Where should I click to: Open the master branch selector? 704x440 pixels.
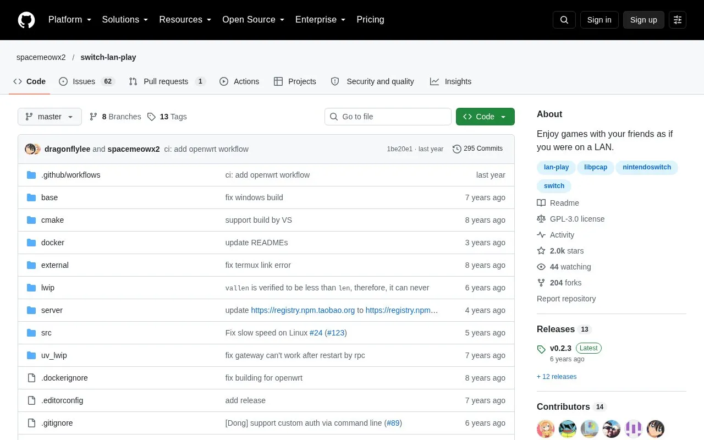50,117
